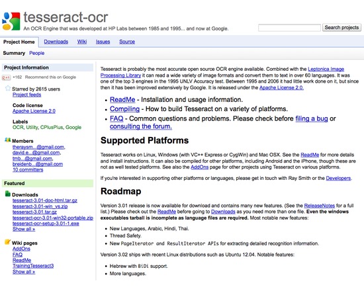The width and height of the screenshot is (364, 291).
Task: Open the Project Home tab
Action: (x=19, y=42)
